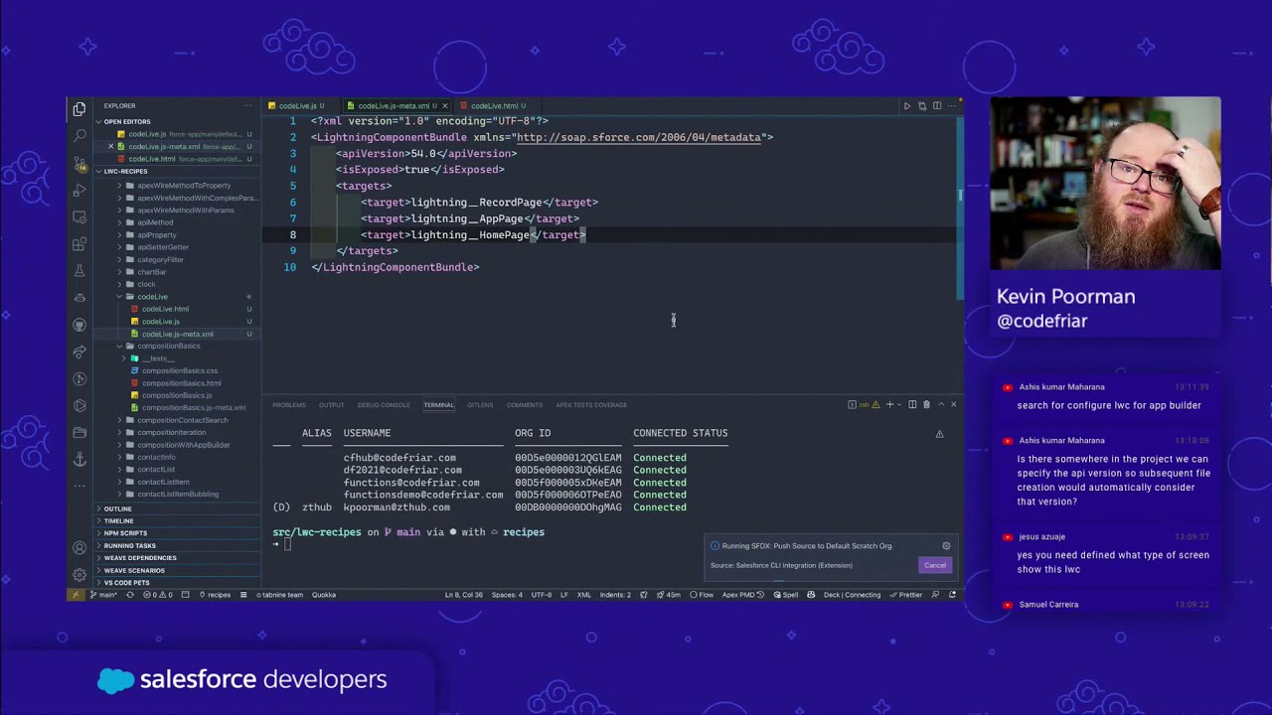Kill the terminal with the trash icon

pyautogui.click(x=926, y=404)
